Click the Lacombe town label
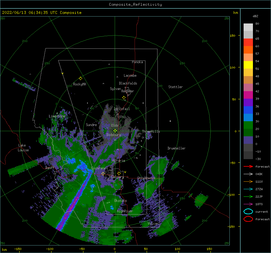The width and height of the screenshot is (271, 253). [x=130, y=76]
